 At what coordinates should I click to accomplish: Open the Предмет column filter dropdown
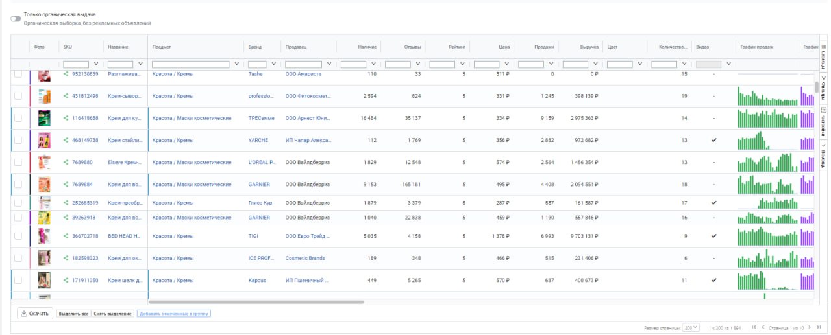tap(236, 64)
